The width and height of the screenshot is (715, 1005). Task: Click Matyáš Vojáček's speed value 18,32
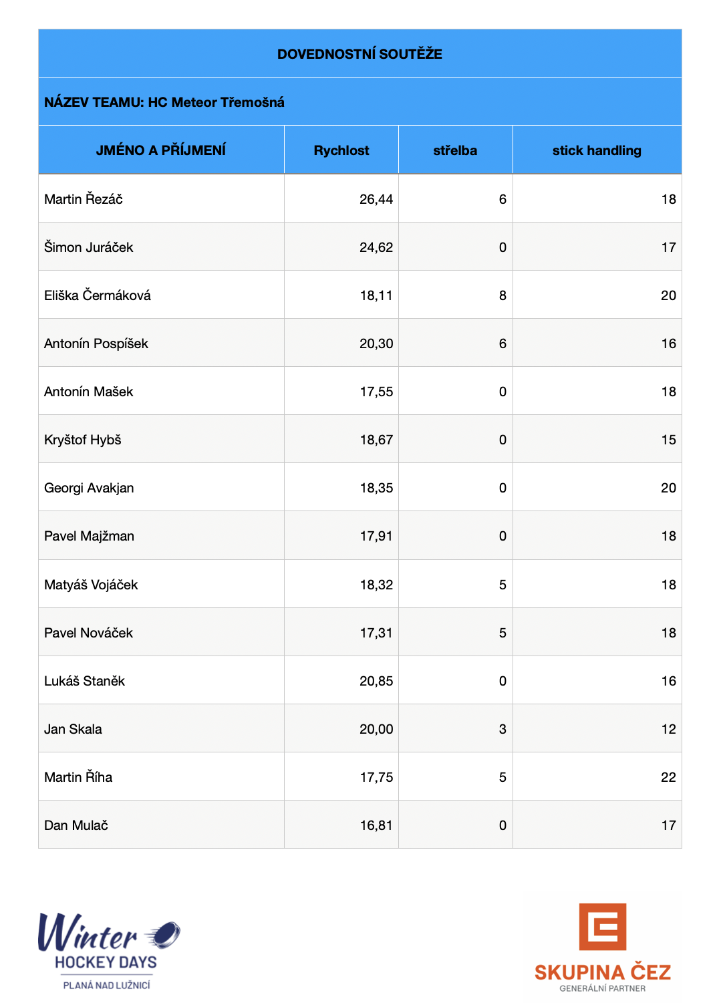tap(376, 585)
